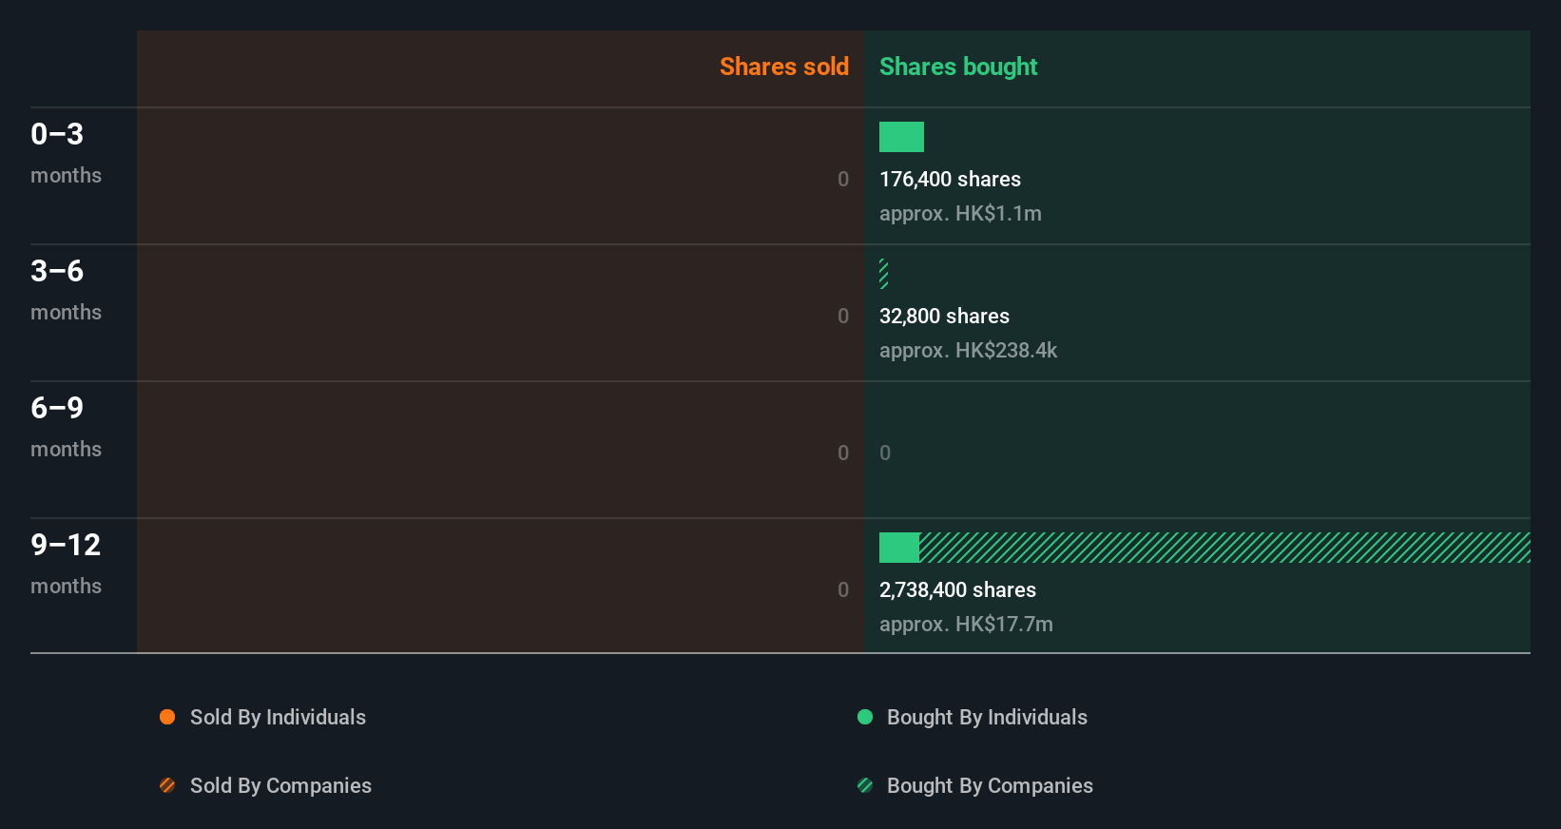Screen dimensions: 1561x829
Task: Click the striped company segment of 9–12 months bar
Action: click(1224, 548)
